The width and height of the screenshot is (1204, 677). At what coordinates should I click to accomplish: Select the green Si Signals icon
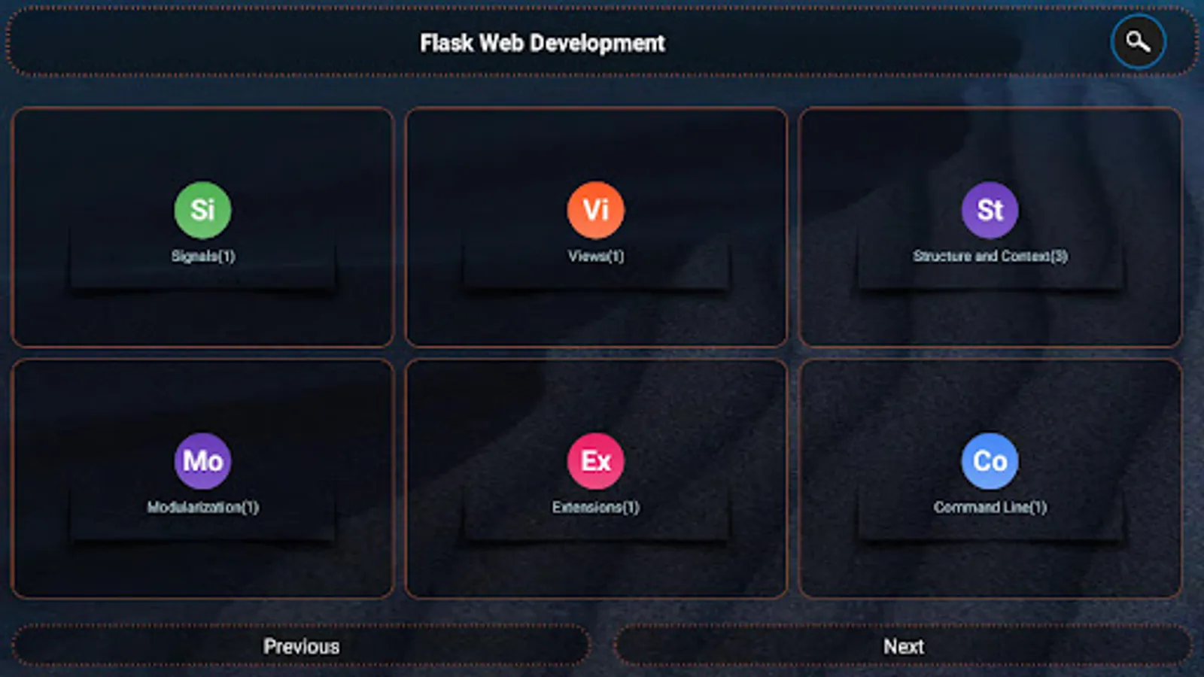pos(202,210)
